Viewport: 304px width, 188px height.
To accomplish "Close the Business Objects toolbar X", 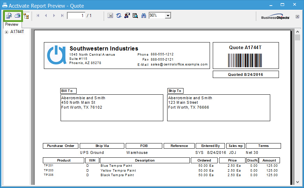I will point(297,16).
